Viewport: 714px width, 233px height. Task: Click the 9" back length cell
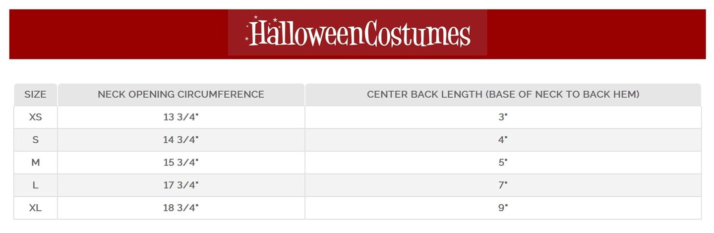[503, 208]
